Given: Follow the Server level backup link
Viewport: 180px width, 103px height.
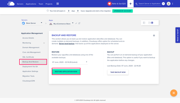Looking at the screenshot, I should click(67, 44).
